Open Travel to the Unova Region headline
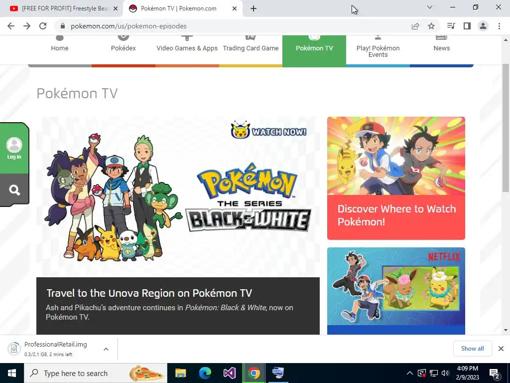 149,293
